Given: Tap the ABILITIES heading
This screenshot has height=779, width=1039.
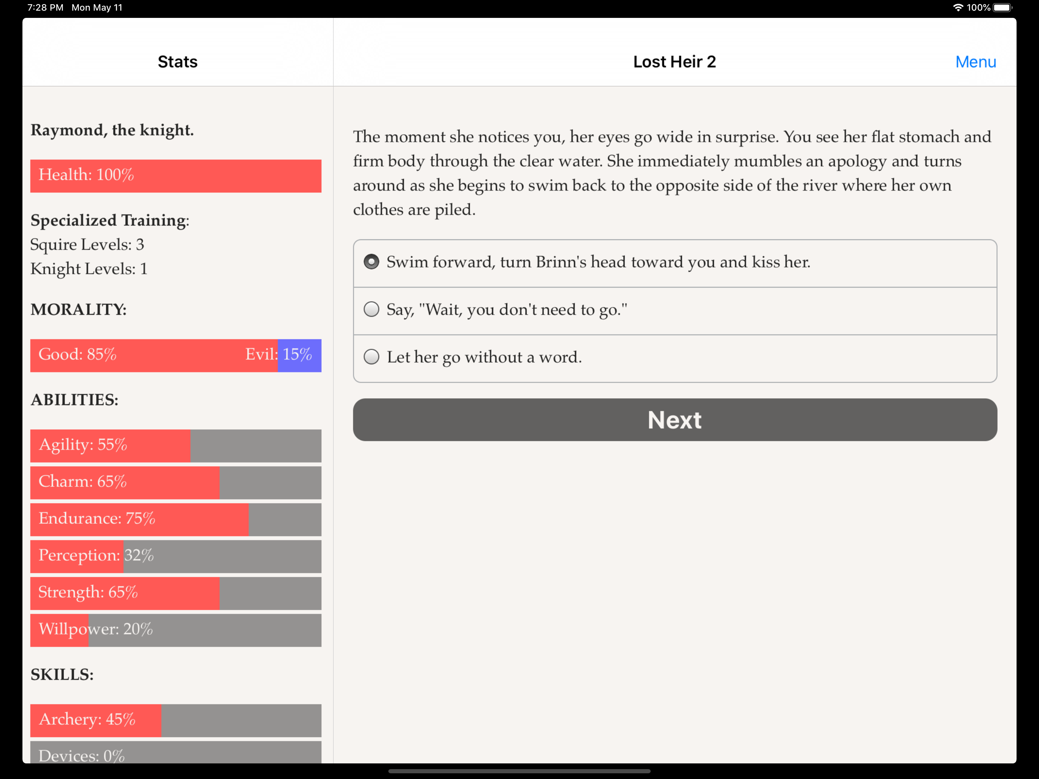Looking at the screenshot, I should 74,400.
